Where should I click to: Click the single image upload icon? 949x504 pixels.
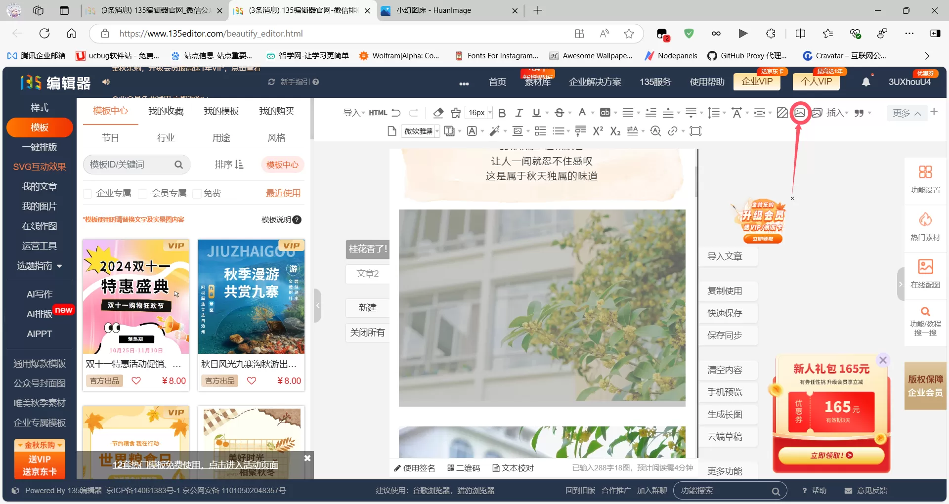(x=799, y=113)
